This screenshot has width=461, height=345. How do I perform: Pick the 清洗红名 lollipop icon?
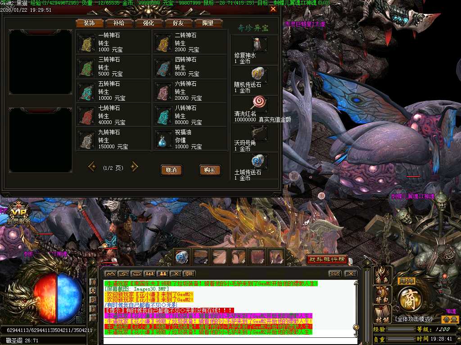[259, 103]
